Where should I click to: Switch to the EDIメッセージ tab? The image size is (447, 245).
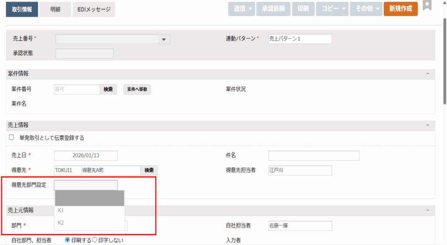click(94, 9)
